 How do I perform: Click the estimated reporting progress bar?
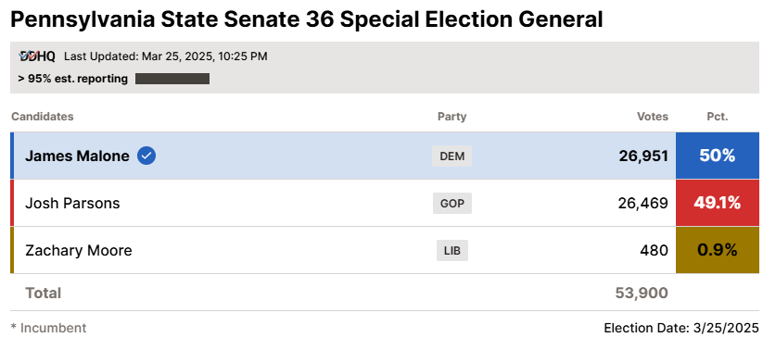tap(172, 79)
